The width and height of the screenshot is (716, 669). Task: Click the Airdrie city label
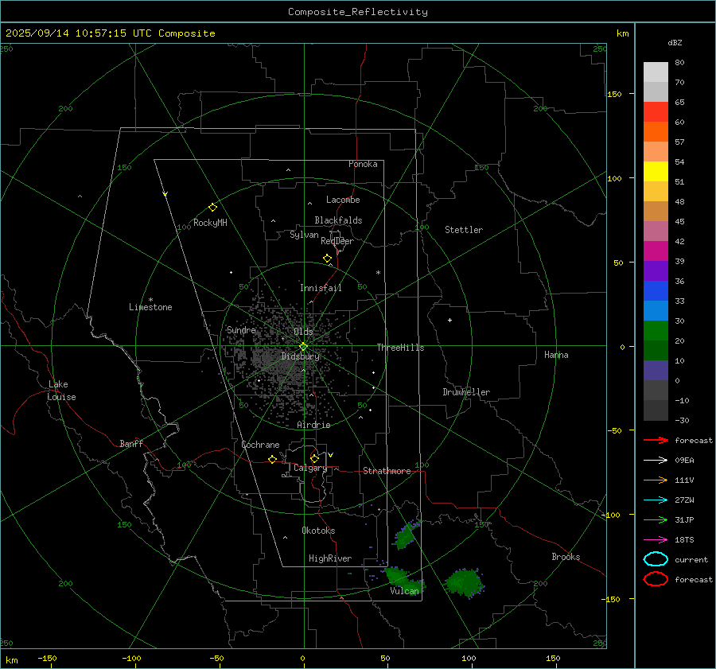coord(313,425)
